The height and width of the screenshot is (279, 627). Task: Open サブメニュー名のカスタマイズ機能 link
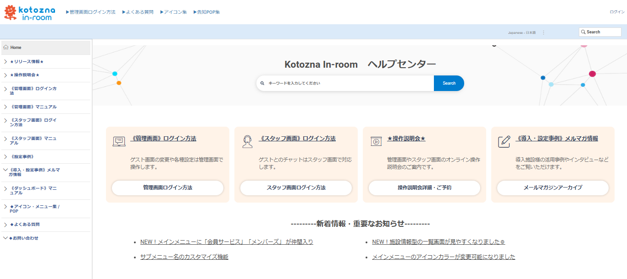coord(184,257)
